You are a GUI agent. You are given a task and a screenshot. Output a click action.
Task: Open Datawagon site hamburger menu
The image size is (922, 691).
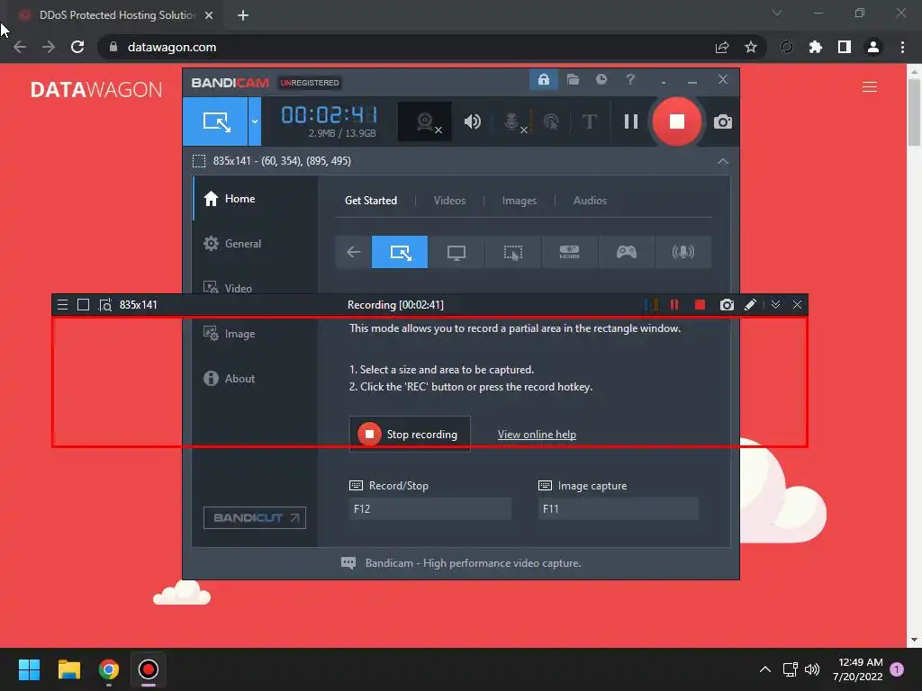870,87
